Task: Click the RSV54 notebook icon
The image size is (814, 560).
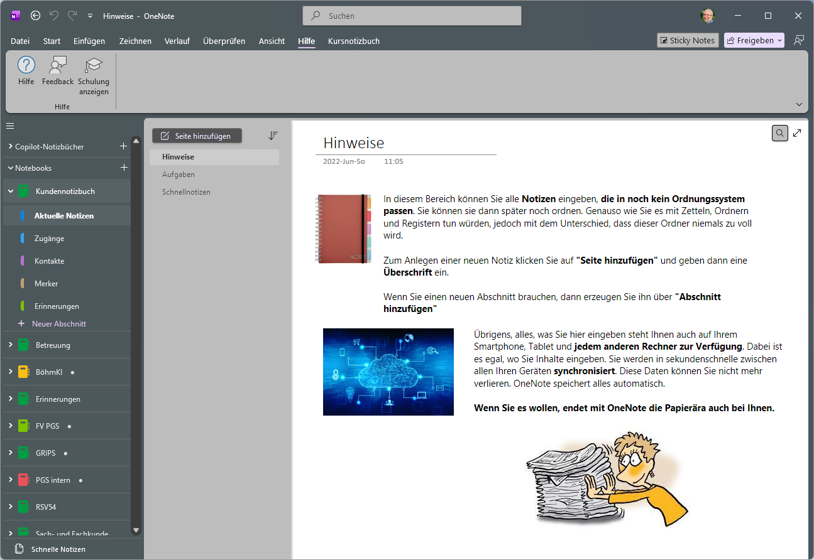Action: pos(23,507)
